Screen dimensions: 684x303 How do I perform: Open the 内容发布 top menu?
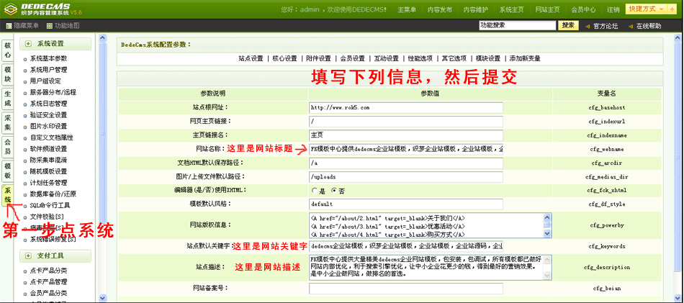click(x=442, y=10)
